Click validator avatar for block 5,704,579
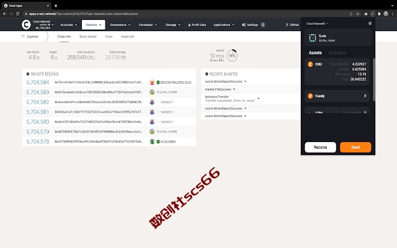 152,131
